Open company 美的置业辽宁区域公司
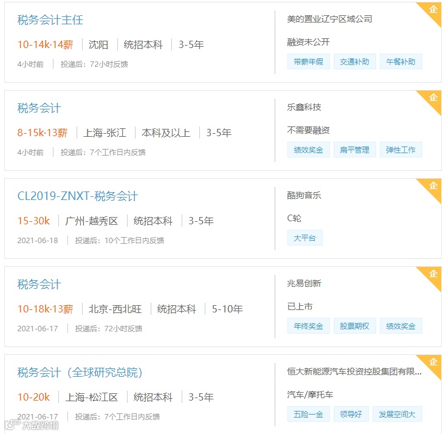This screenshot has width=443, height=434. pos(329,19)
